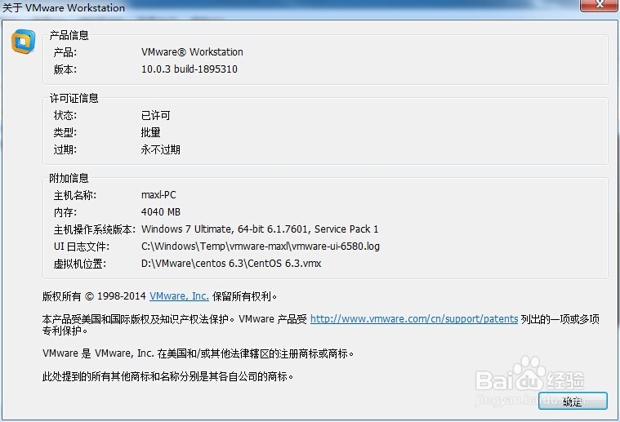This screenshot has height=422, width=620.
Task: Click expiration value 永不过期
Action: [x=161, y=149]
